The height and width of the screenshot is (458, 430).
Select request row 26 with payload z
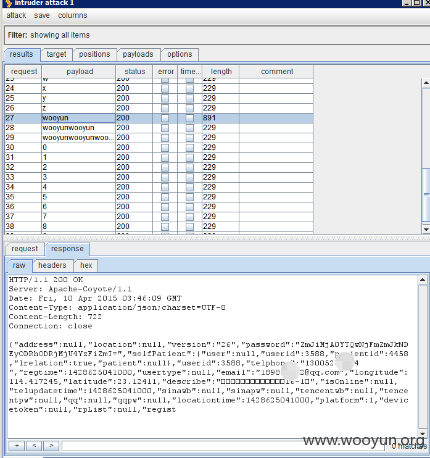point(159,108)
